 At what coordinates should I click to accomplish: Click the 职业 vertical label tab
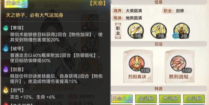pos(118,31)
